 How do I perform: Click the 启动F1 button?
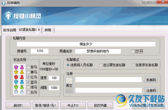[x=18, y=105]
